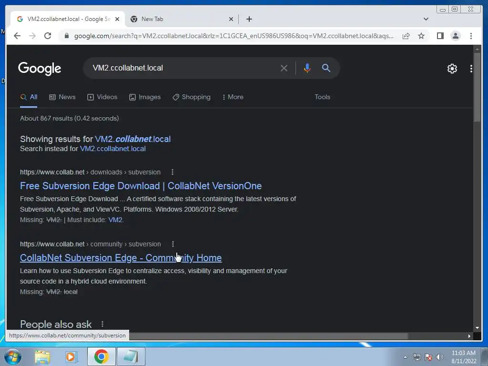Switch to News results
The width and height of the screenshot is (488, 366).
(62, 97)
